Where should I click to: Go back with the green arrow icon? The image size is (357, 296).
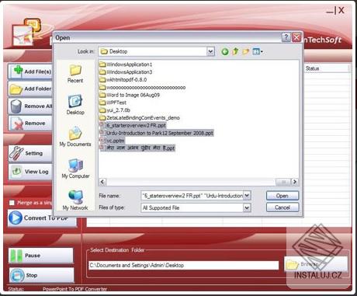coord(225,52)
